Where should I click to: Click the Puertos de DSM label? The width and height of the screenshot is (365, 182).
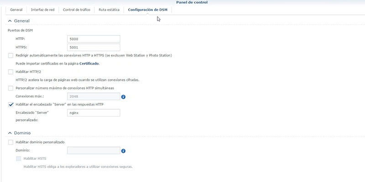click(x=20, y=30)
